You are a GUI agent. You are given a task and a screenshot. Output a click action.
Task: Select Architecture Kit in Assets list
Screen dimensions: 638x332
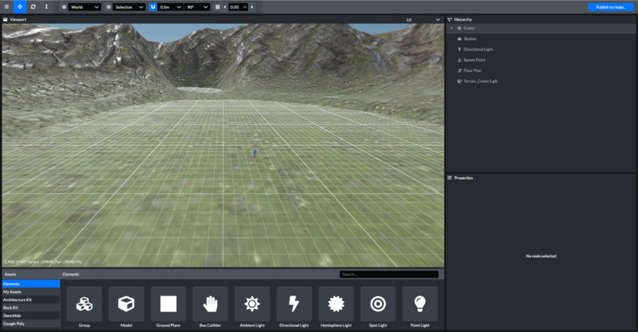(18, 300)
